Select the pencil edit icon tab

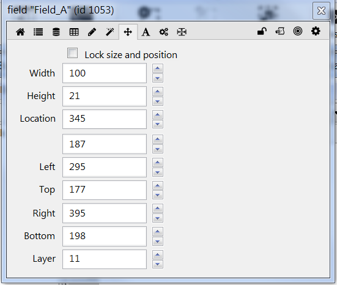point(92,32)
